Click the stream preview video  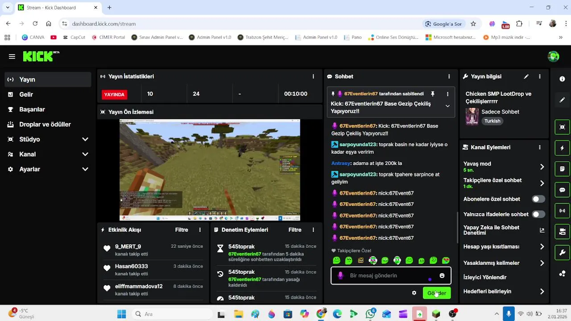pos(210,170)
